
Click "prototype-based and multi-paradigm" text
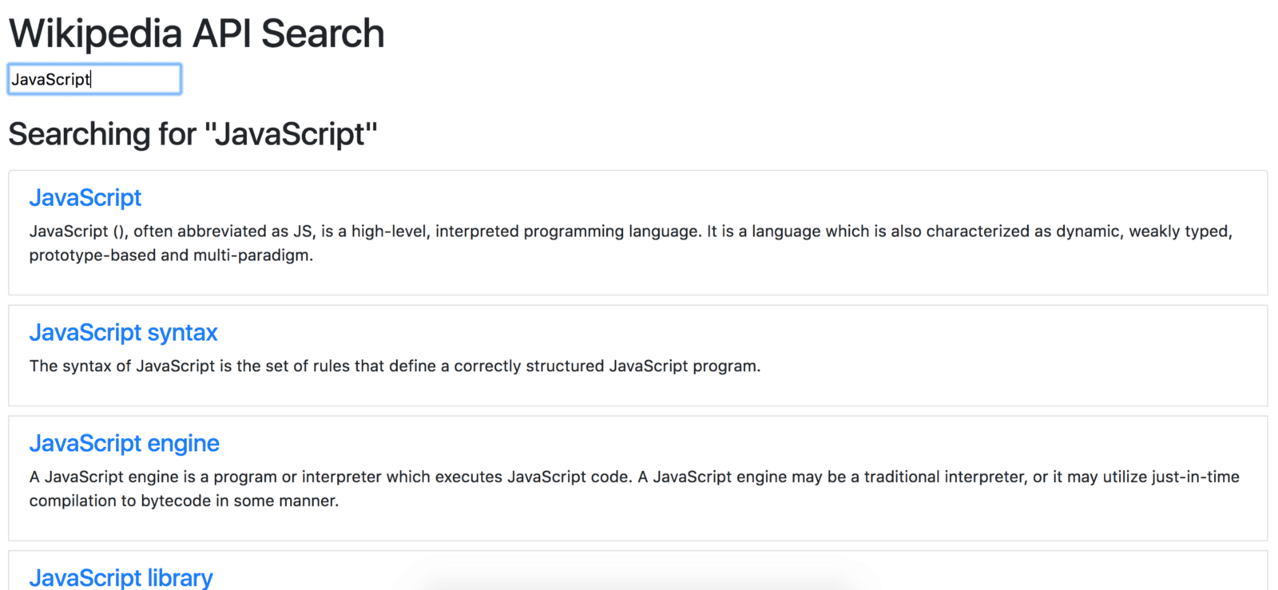171,255
